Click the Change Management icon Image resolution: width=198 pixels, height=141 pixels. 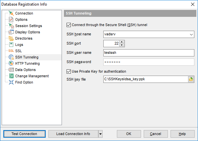[11, 76]
